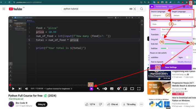Viewport: 196px width, 109px height.
Task: Open the Harvard CS50's Python course thumbnail
Action: (x=159, y=74)
